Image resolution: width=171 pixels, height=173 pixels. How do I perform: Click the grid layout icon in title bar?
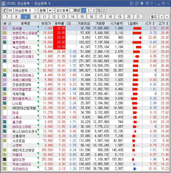(147, 4)
